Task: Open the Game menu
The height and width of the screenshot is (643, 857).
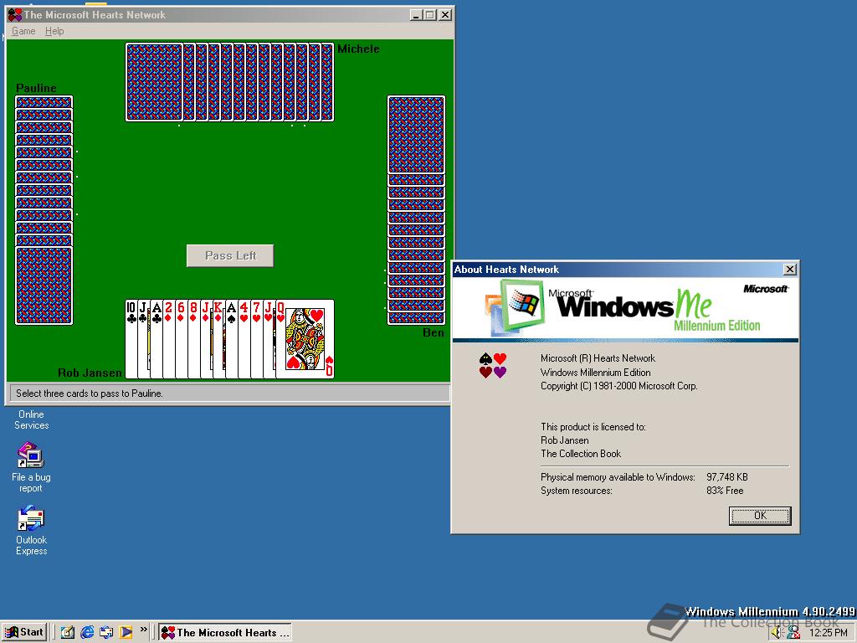Action: [x=23, y=31]
